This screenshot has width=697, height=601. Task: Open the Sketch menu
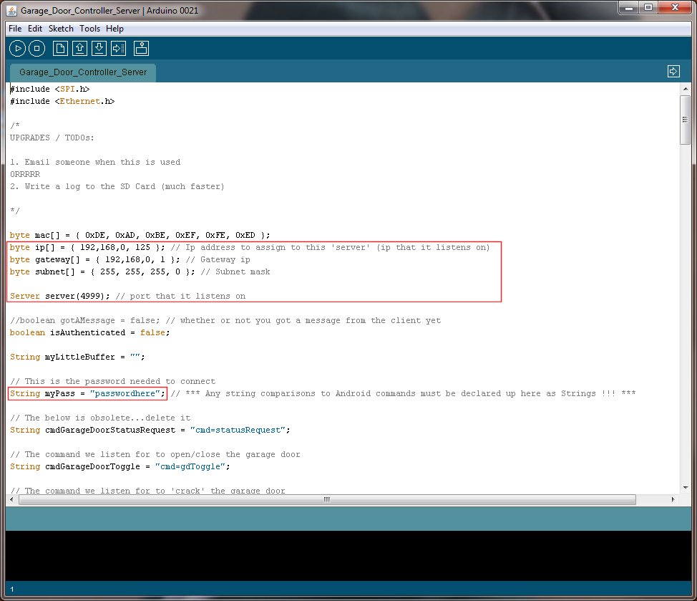(61, 29)
